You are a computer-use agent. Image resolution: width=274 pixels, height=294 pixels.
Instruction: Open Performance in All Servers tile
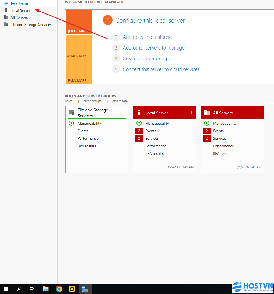click(223, 146)
